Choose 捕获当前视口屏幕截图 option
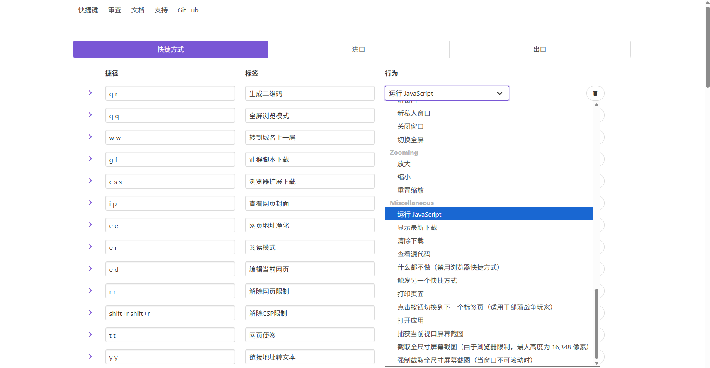The width and height of the screenshot is (710, 368). (430, 334)
